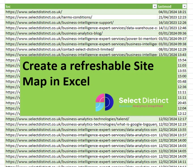Select date cell 12/02/2024 12:17

point(172,119)
